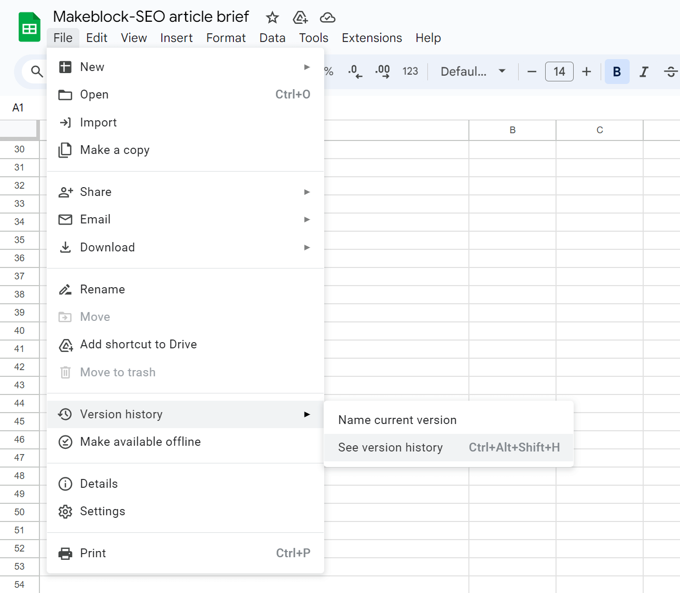Expand the Share submenu
This screenshot has height=593, width=680.
tap(95, 192)
